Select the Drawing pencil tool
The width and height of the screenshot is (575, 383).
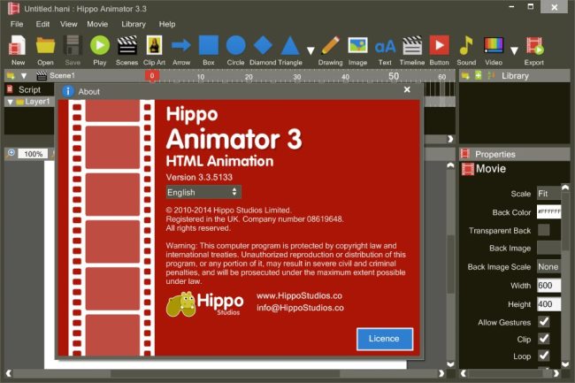coord(330,50)
